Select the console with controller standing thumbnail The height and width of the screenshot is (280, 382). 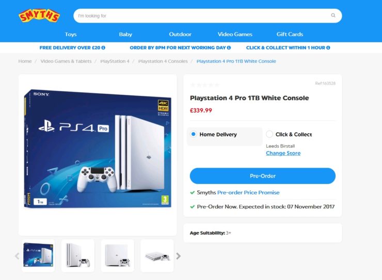click(77, 255)
